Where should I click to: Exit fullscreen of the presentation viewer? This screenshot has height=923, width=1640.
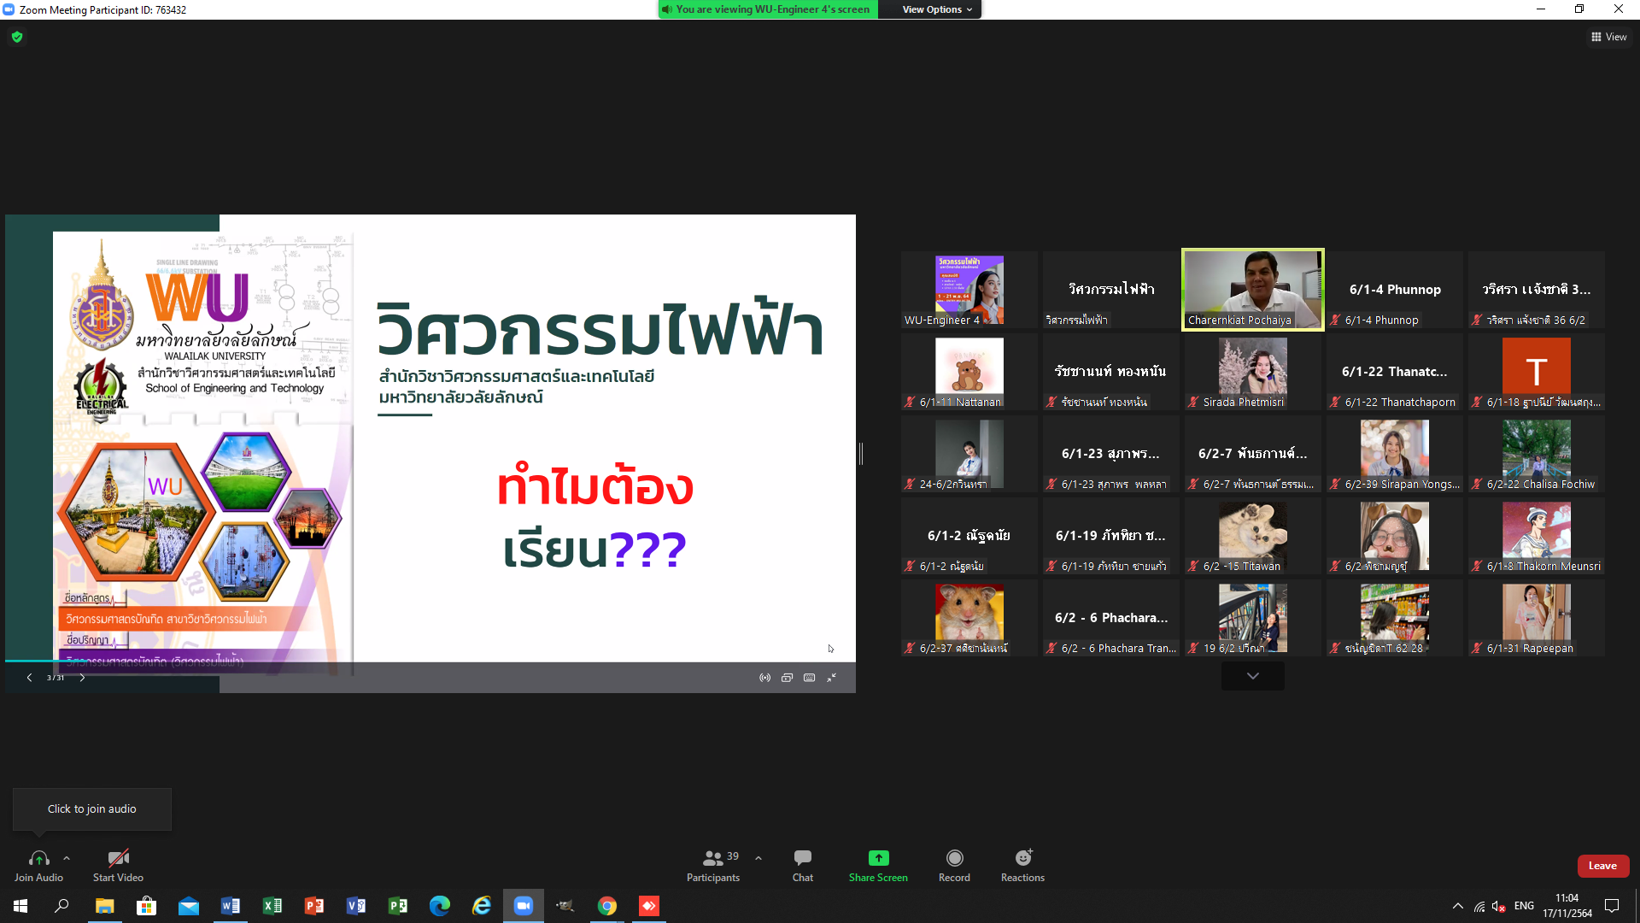coord(831,678)
